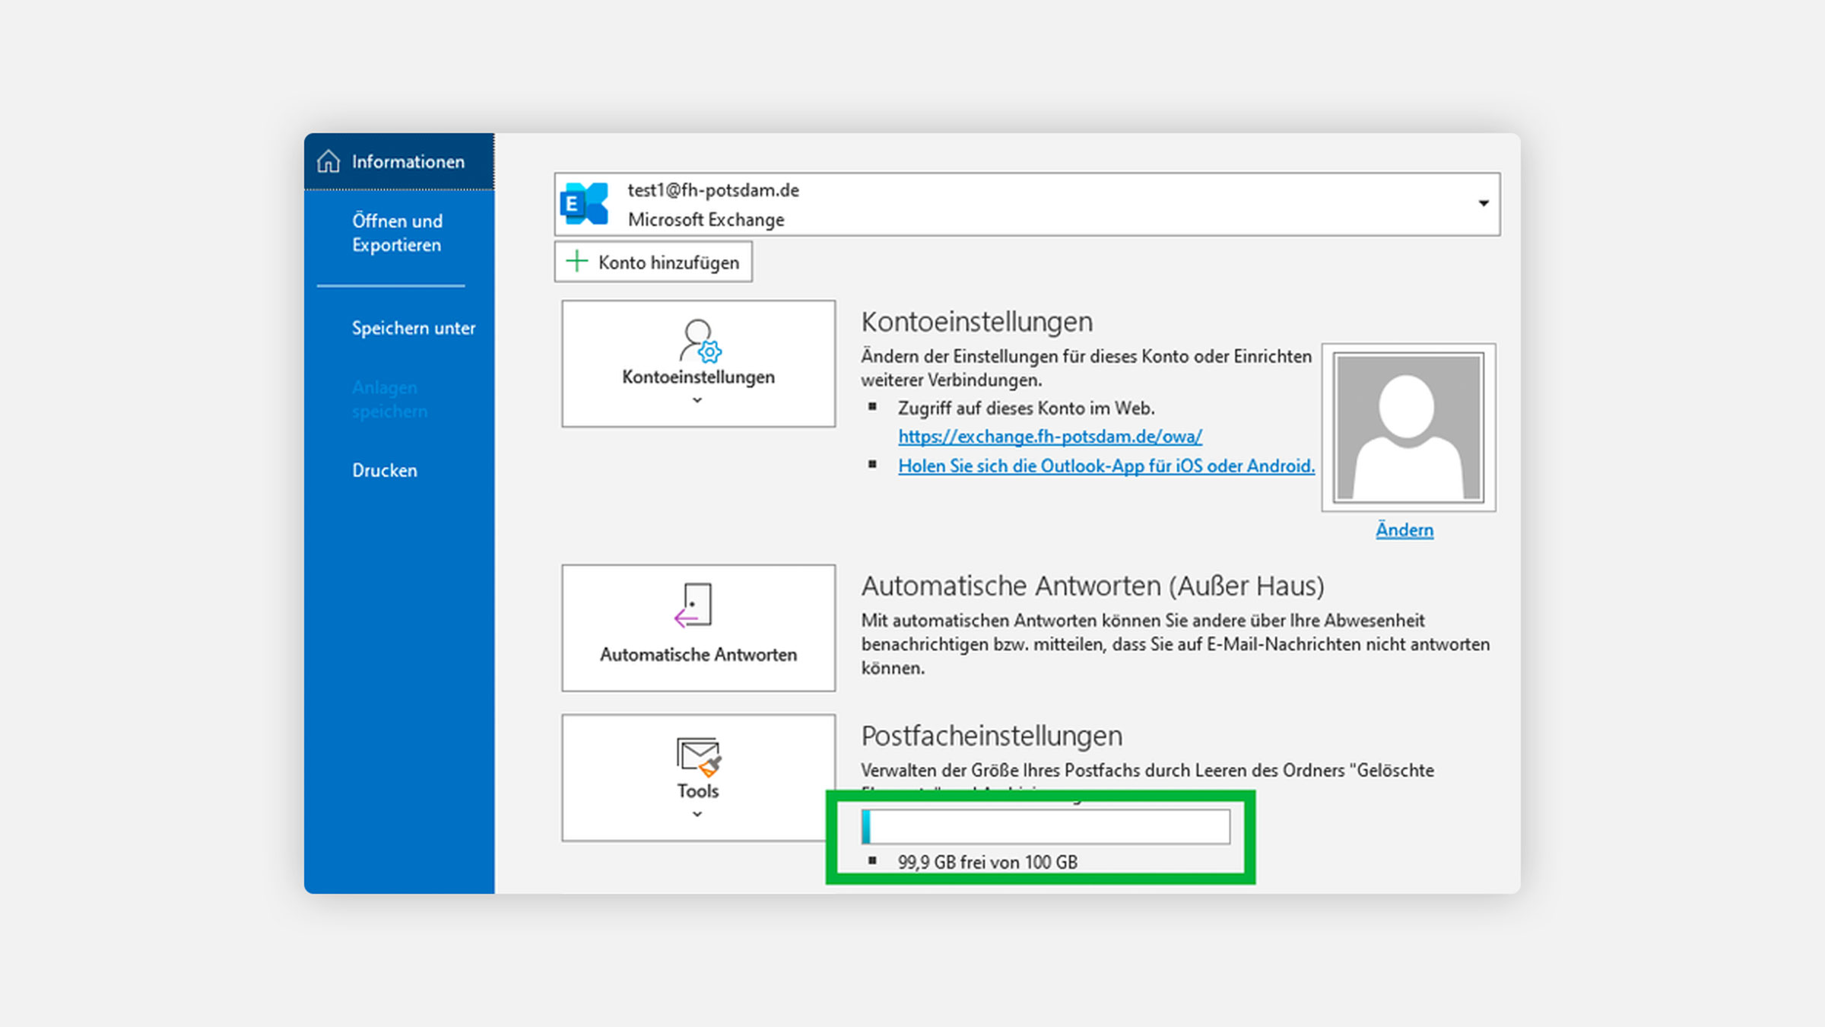Screen dimensions: 1825x1027
Task: Open the Outlook-App für iOS oder Android link
Action: 1106,466
